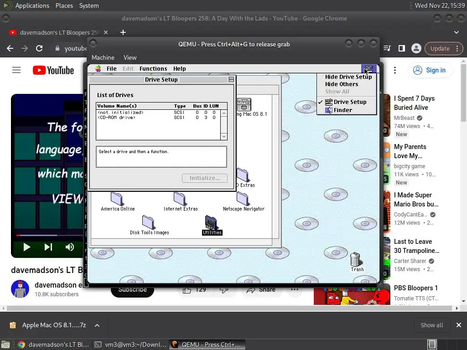Click the application switcher icon in Mac menu bar
467x350 pixels.
(368, 69)
